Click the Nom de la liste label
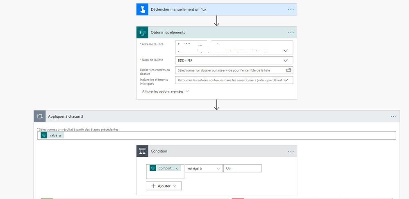 pos(152,60)
